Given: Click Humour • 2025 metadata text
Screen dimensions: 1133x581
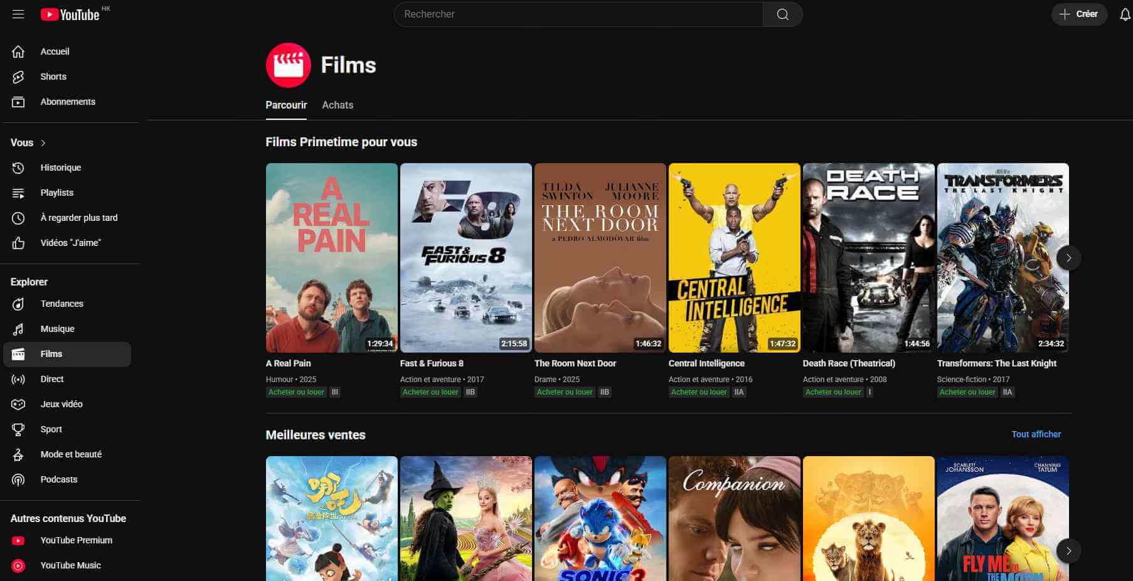Looking at the screenshot, I should pos(291,380).
